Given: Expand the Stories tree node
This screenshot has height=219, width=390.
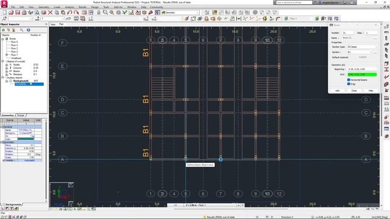Looking at the screenshot, I should (2, 39).
